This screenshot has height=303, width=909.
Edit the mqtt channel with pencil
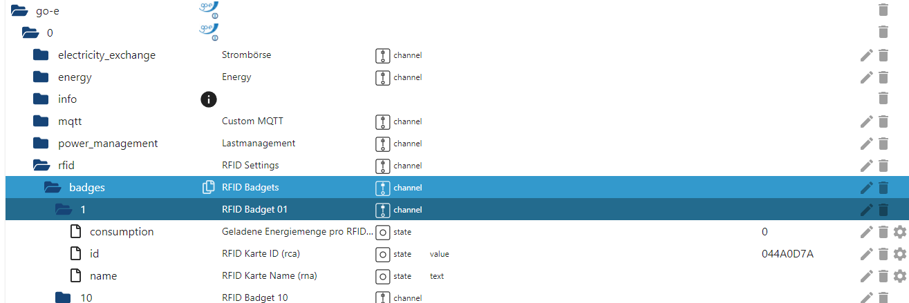(x=866, y=121)
